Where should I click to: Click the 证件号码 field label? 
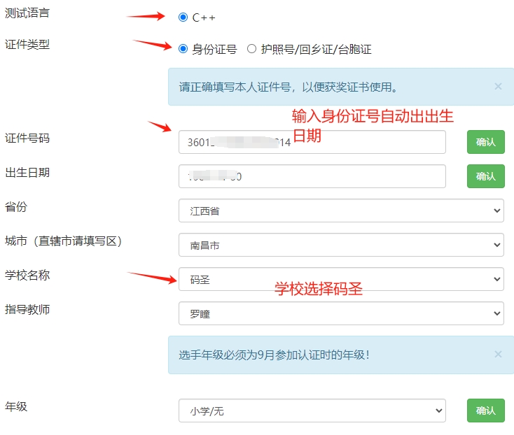[x=27, y=138]
